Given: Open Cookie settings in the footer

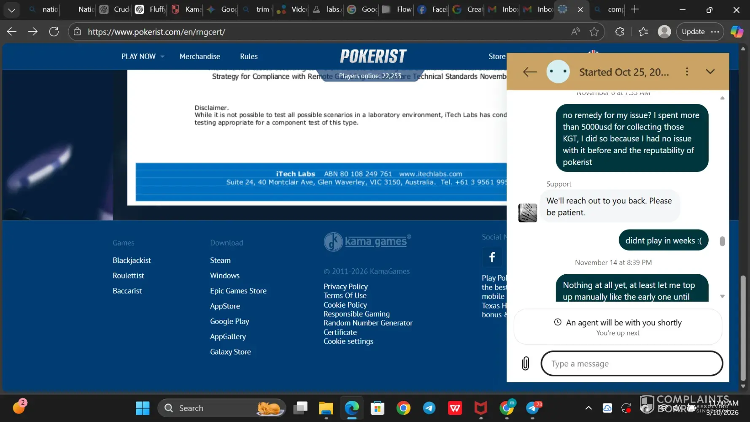Looking at the screenshot, I should (x=348, y=341).
